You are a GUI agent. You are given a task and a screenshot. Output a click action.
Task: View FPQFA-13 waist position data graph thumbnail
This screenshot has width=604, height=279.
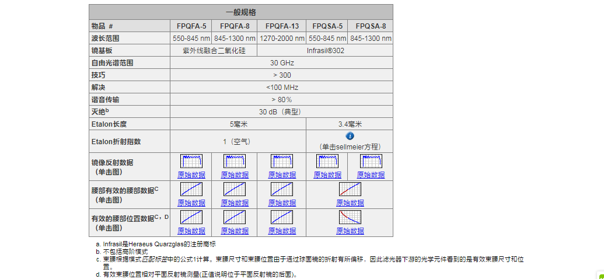pyautogui.click(x=282, y=217)
